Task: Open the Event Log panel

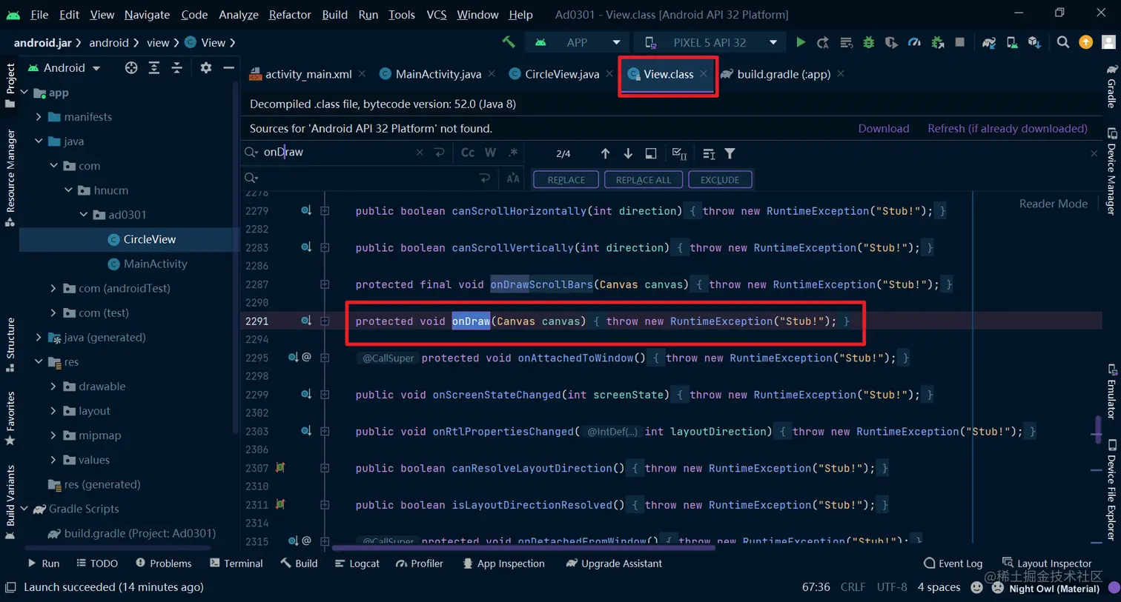Action: 953,563
